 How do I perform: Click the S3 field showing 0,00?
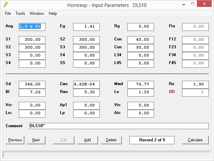32,56
